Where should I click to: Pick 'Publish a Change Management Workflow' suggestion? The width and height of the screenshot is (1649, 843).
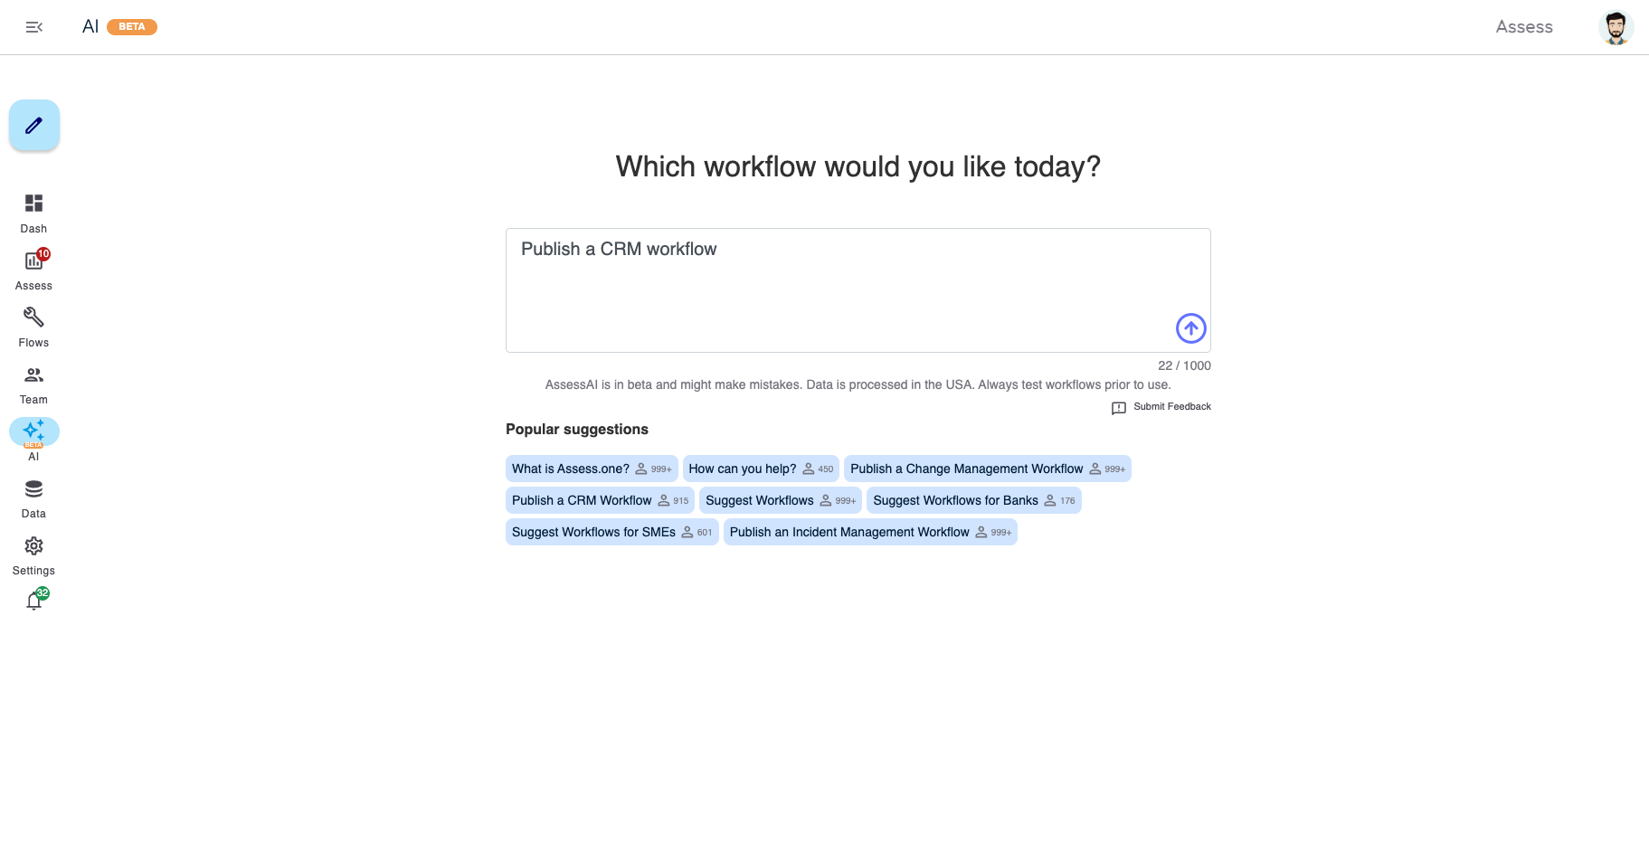pos(987,469)
